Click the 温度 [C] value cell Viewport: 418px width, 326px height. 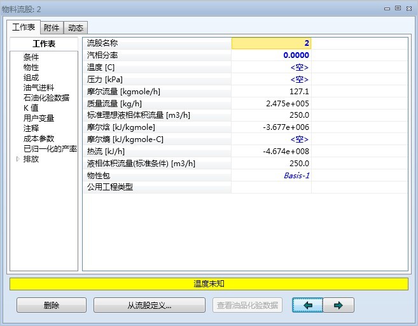click(271, 67)
